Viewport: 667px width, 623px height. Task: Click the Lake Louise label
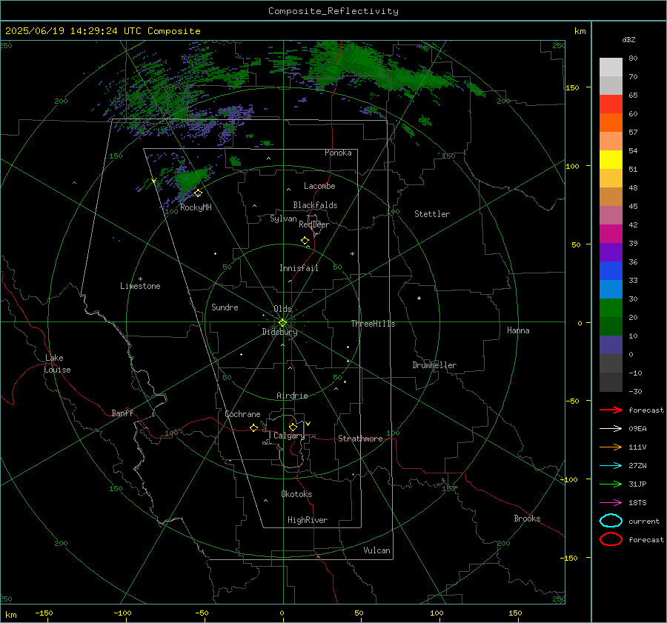point(57,364)
